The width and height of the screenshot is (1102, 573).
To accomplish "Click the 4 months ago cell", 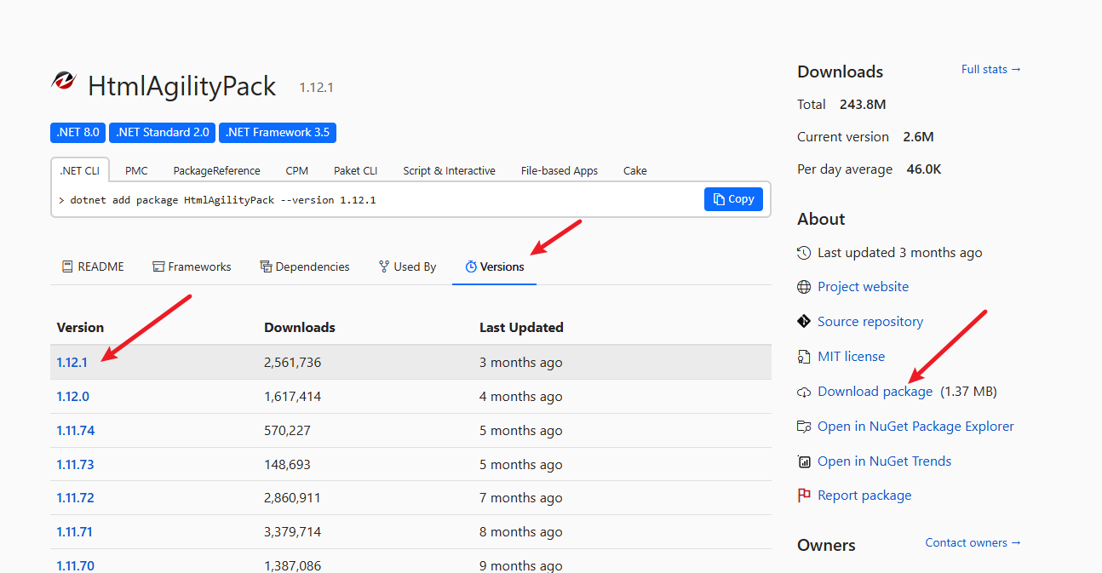I will click(x=521, y=397).
